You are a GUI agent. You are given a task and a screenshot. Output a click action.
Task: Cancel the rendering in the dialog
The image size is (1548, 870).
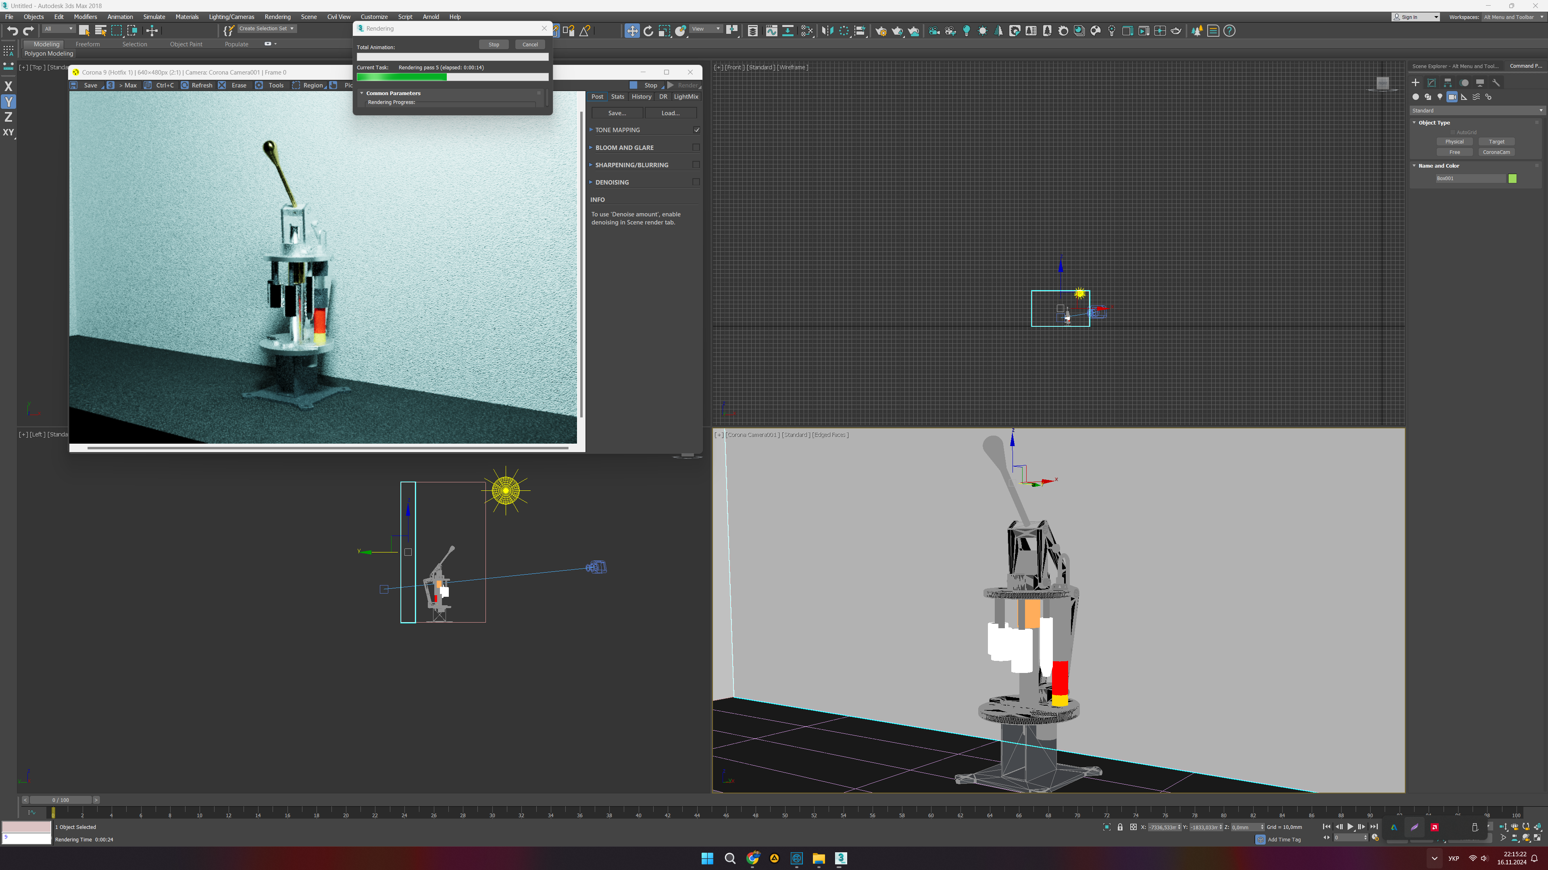[530, 44]
